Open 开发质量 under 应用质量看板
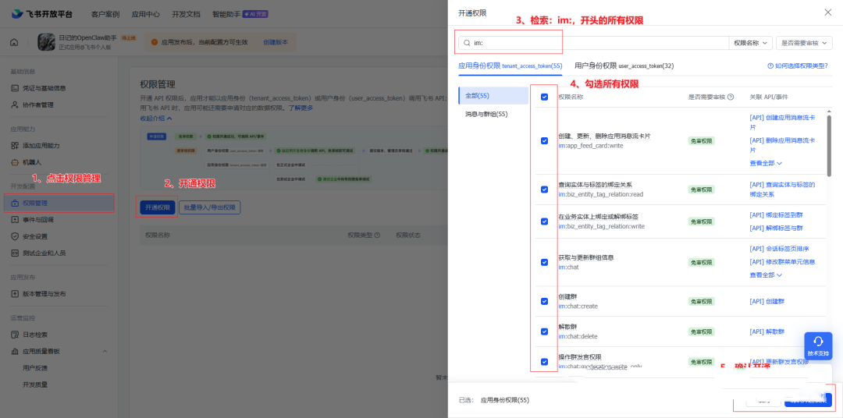The width and height of the screenshot is (843, 418). 35,384
